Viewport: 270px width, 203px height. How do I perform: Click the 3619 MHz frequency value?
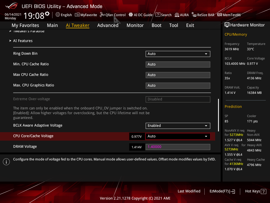(x=232, y=49)
